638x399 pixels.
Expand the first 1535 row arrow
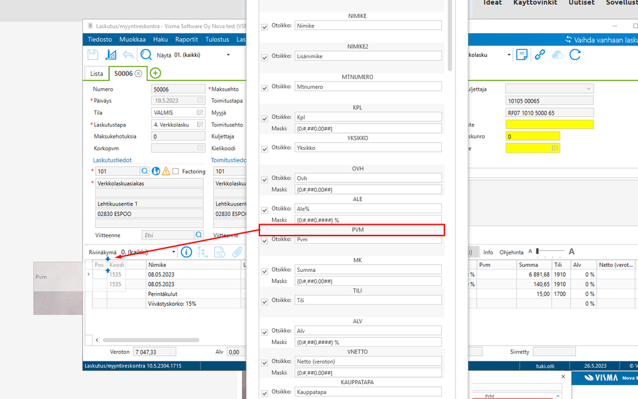(x=89, y=274)
